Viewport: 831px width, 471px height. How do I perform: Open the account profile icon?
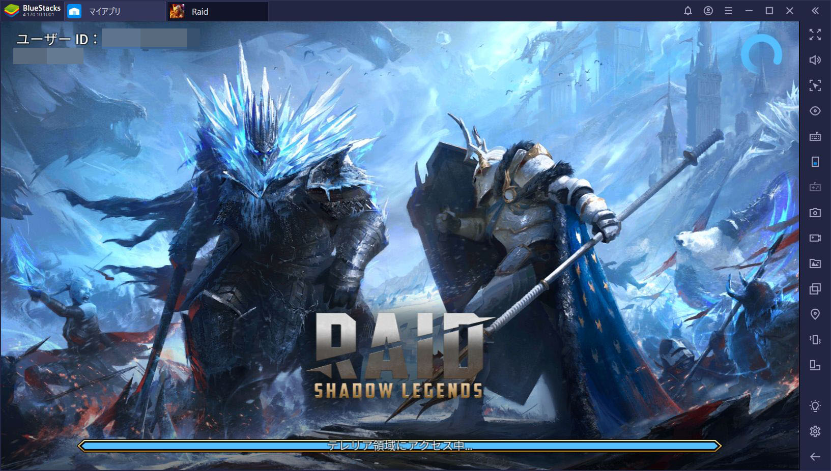pyautogui.click(x=708, y=11)
